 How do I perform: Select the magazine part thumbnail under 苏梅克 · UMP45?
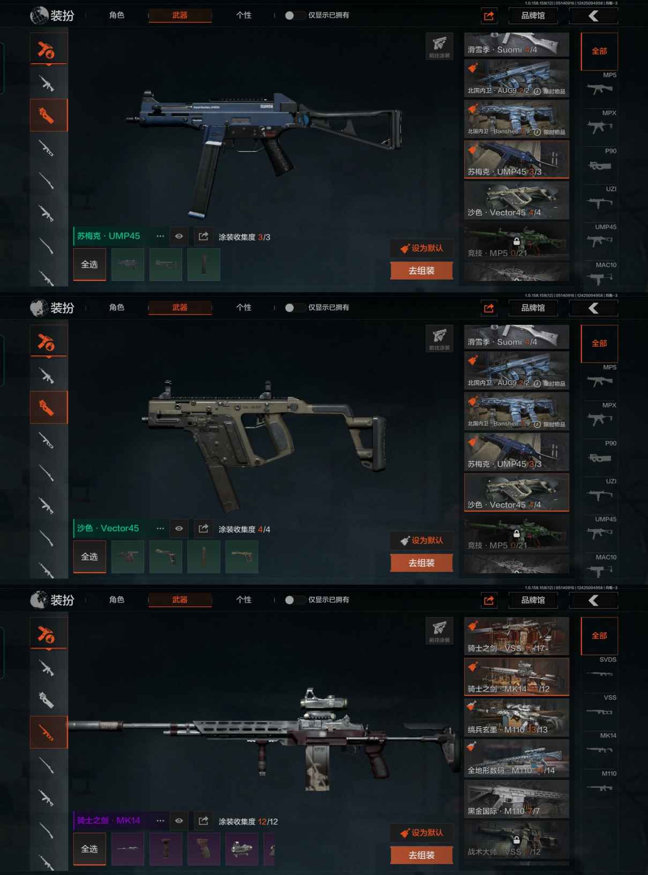point(204,265)
